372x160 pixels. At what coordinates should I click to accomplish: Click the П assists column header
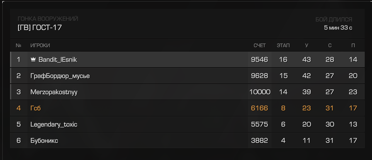tap(353, 45)
